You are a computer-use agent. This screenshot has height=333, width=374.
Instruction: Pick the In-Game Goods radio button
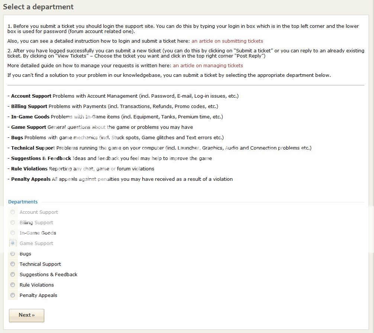point(13,233)
